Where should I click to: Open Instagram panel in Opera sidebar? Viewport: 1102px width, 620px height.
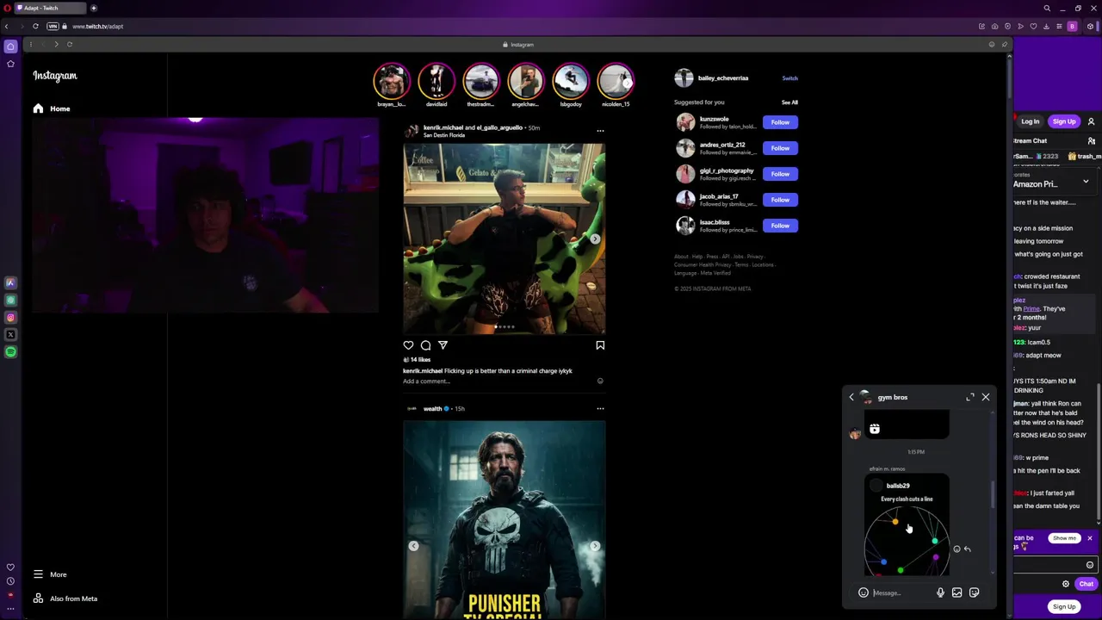[x=10, y=318]
